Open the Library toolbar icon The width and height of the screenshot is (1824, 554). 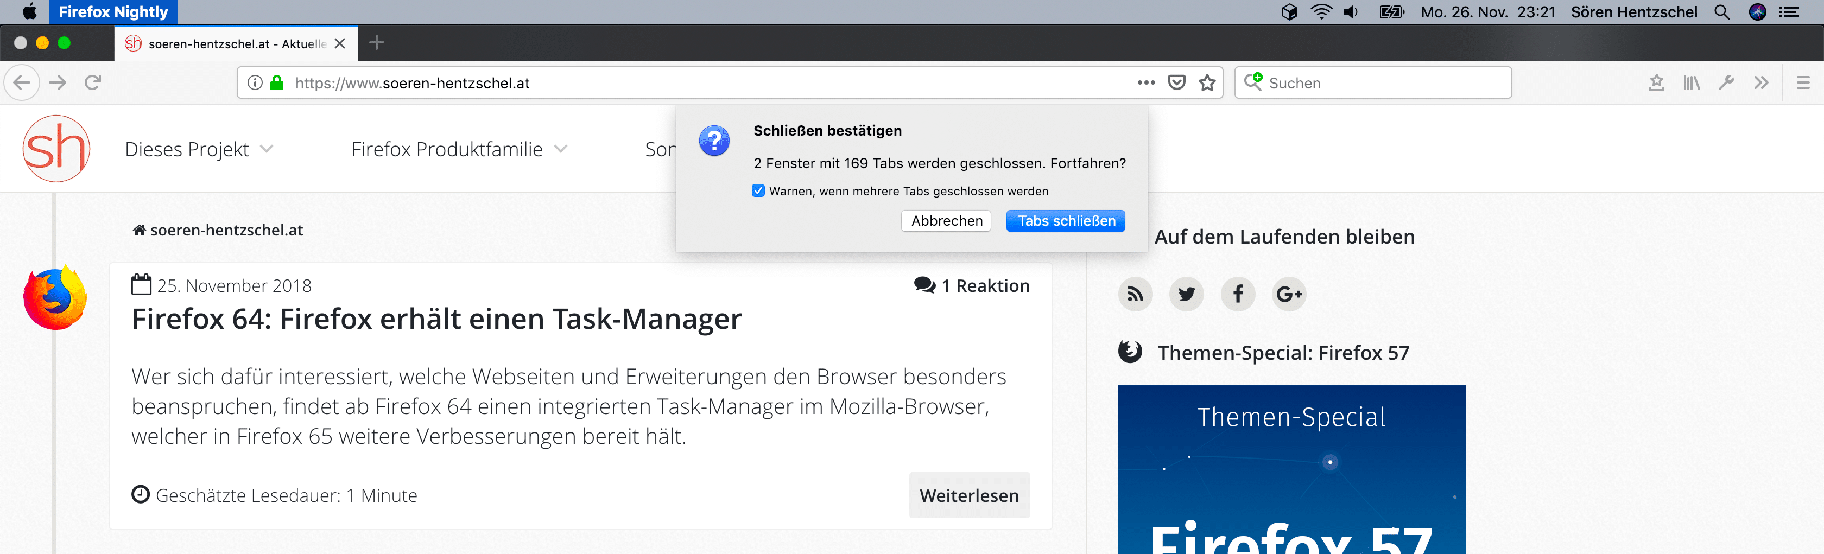1691,83
